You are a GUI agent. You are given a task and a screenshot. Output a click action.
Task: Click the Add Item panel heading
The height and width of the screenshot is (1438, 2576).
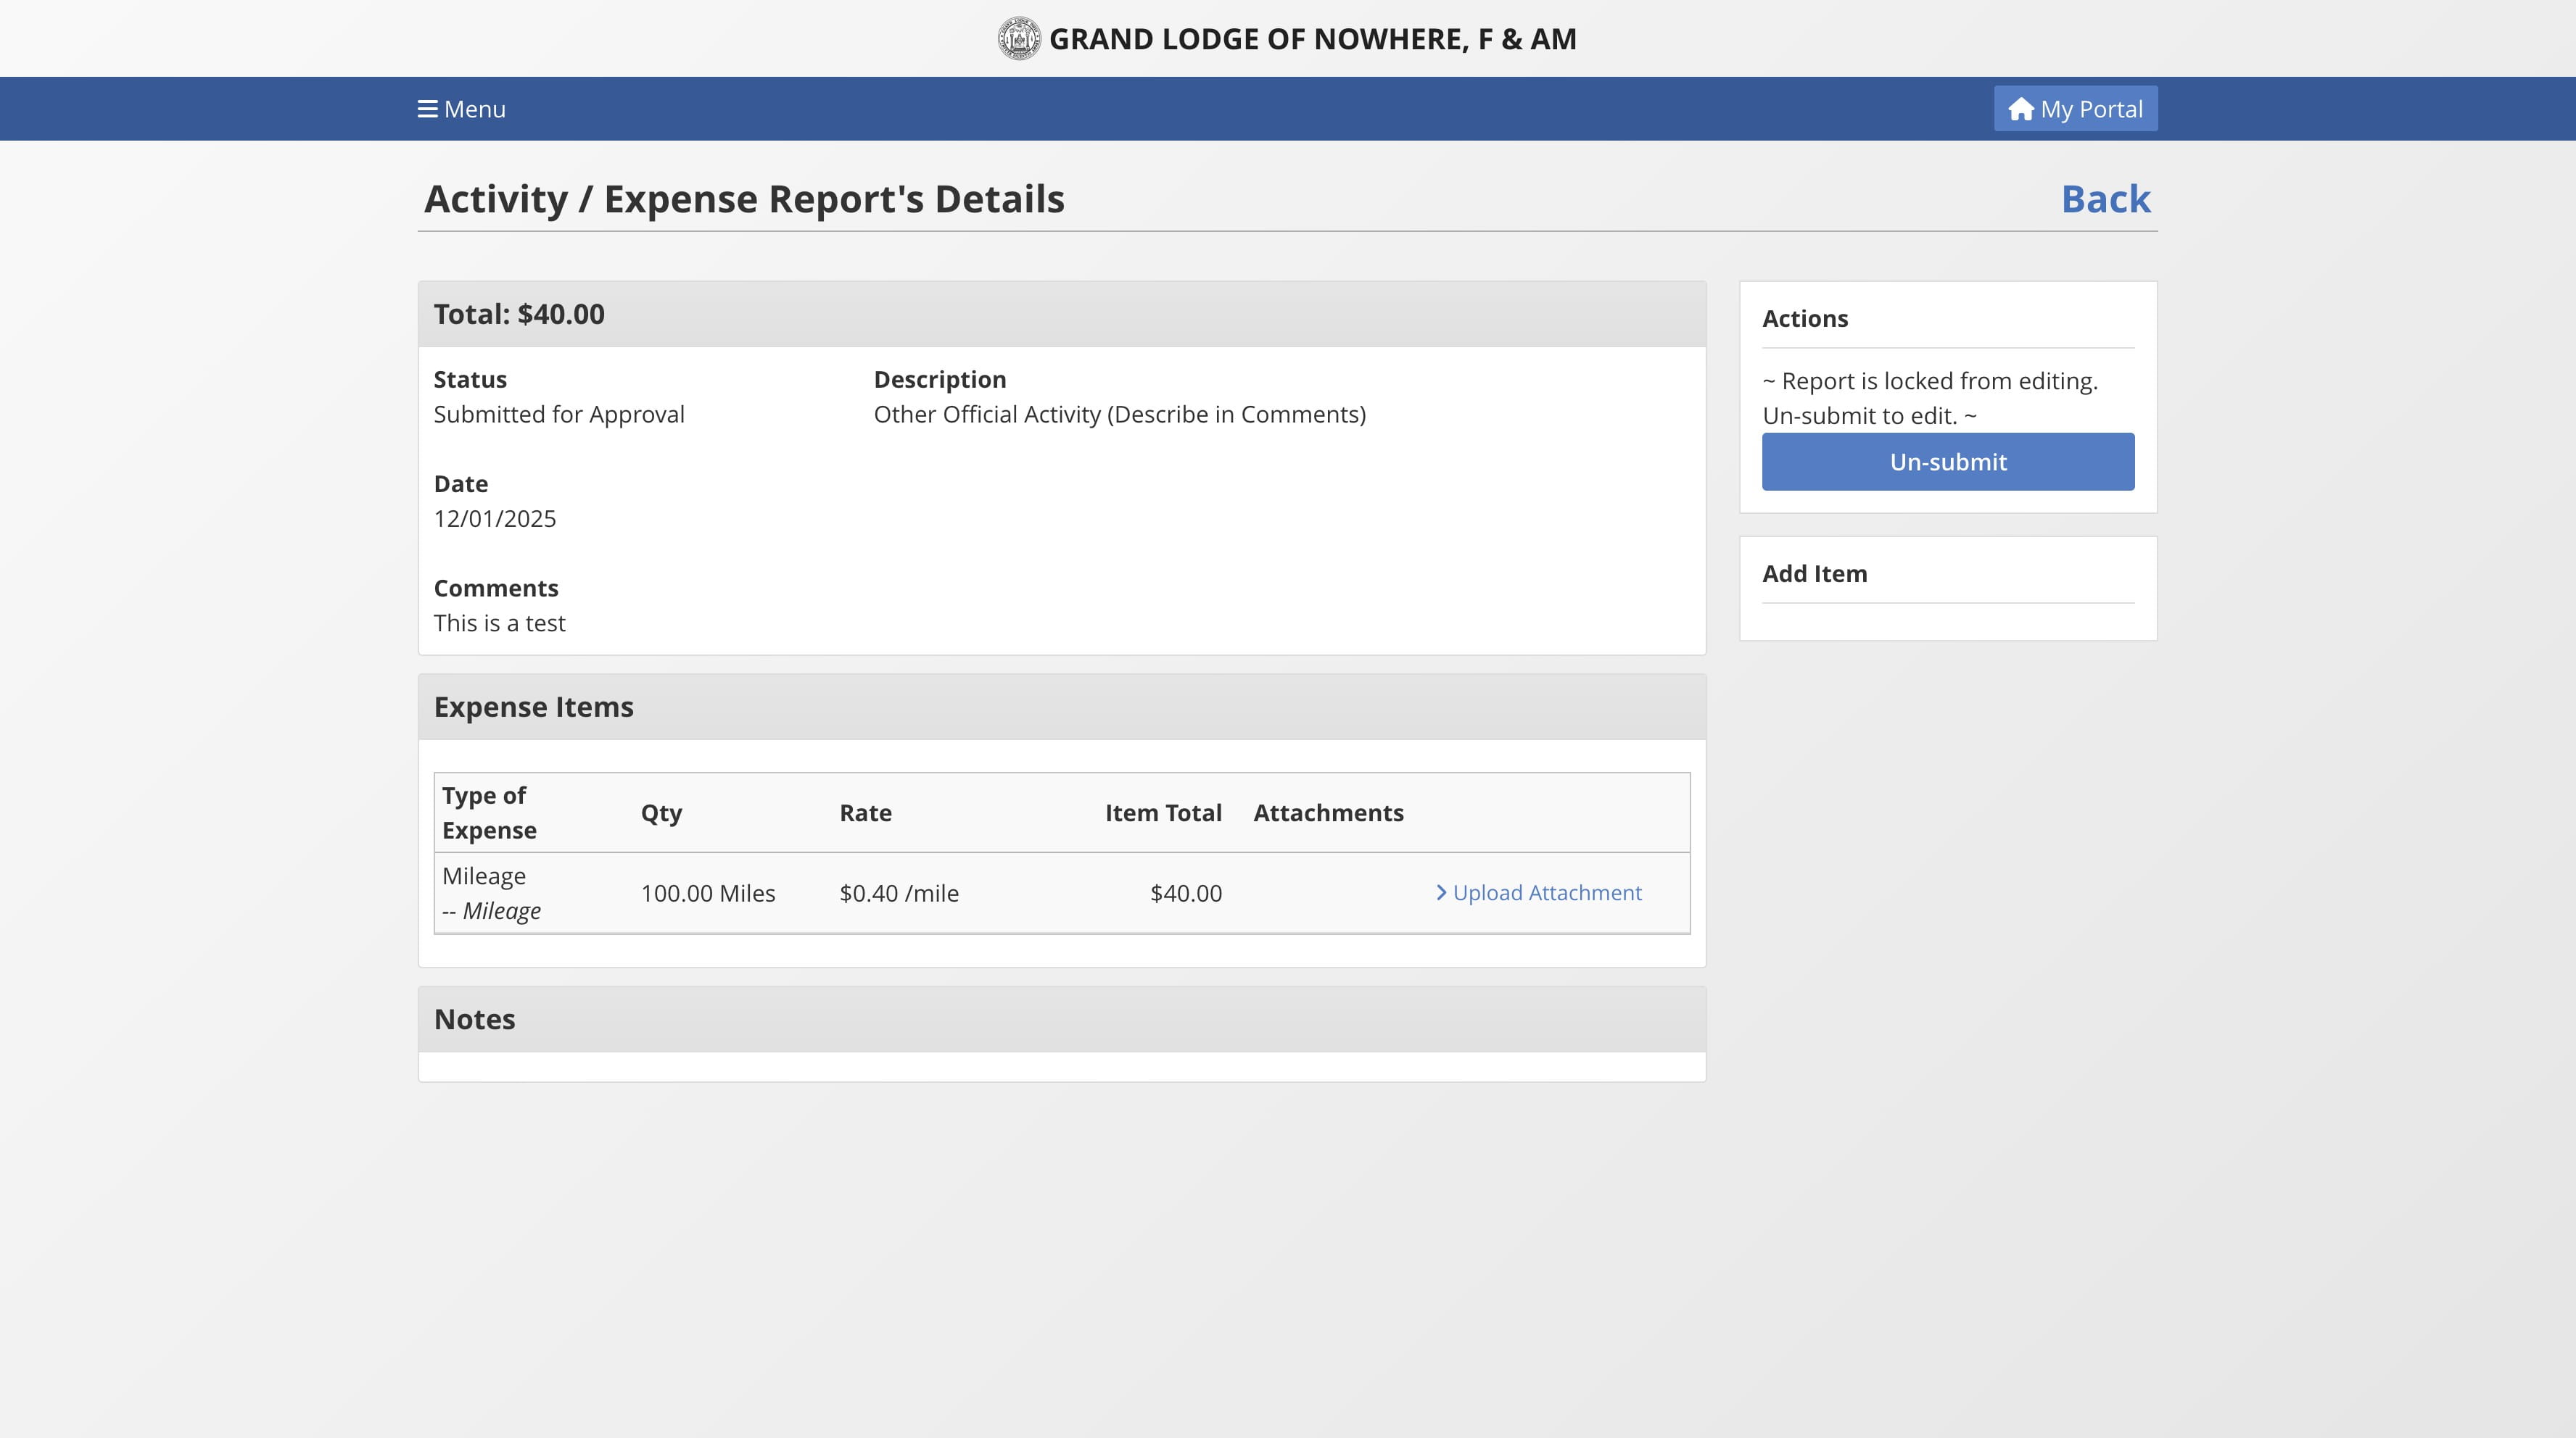click(x=1815, y=573)
